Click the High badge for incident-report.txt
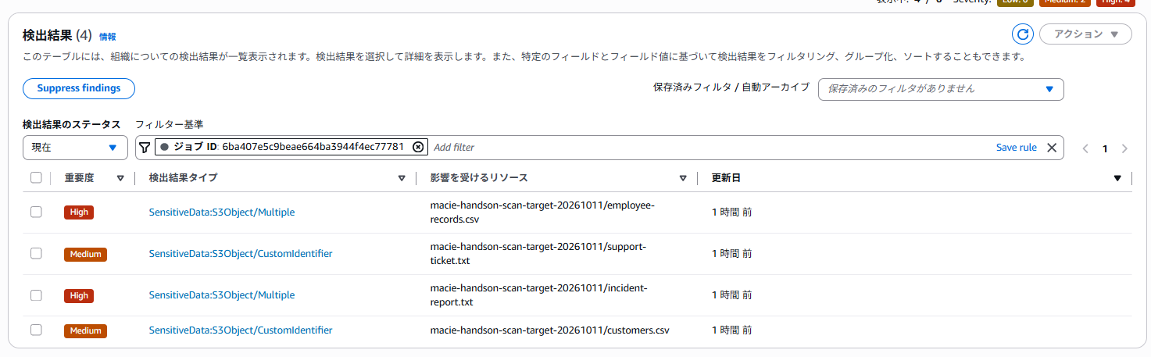 tap(78, 295)
